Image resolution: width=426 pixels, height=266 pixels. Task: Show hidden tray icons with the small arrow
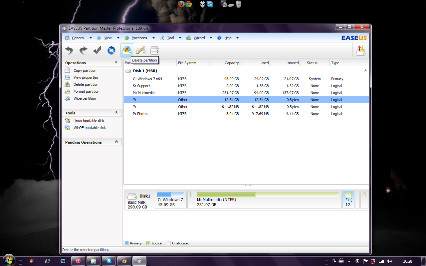coord(350,261)
